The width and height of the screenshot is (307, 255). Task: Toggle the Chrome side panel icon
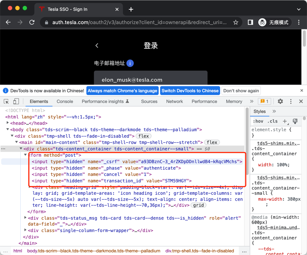[250, 23]
